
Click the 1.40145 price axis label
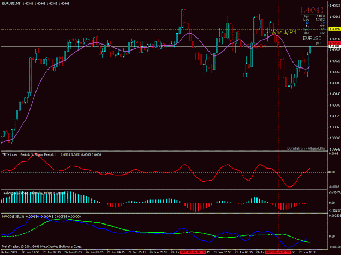tap(335, 94)
